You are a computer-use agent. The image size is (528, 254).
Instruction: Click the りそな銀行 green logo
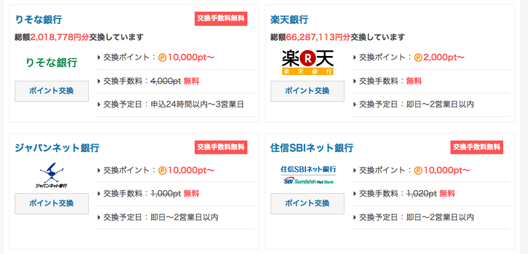click(x=52, y=62)
